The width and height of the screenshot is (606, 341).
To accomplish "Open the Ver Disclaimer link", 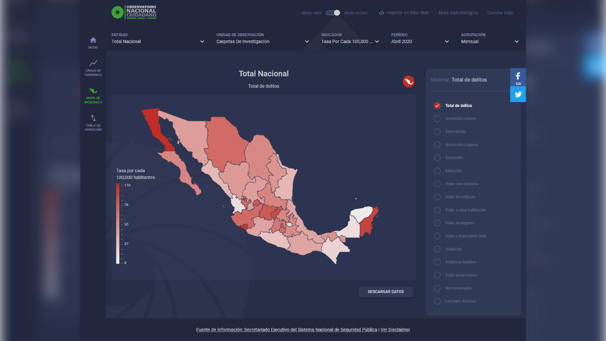I will tap(395, 330).
